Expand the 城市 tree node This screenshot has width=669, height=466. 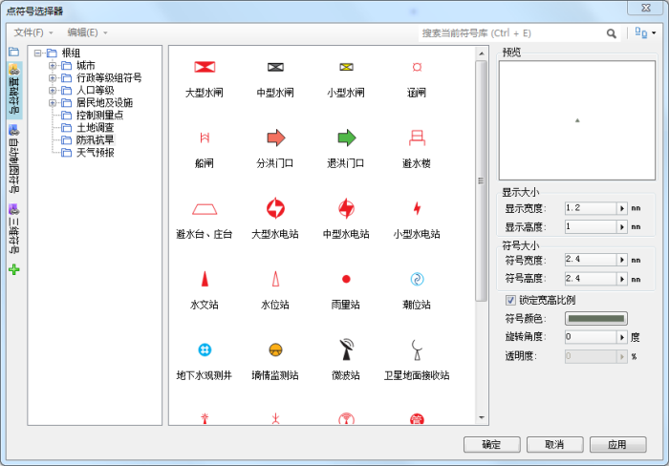53,66
